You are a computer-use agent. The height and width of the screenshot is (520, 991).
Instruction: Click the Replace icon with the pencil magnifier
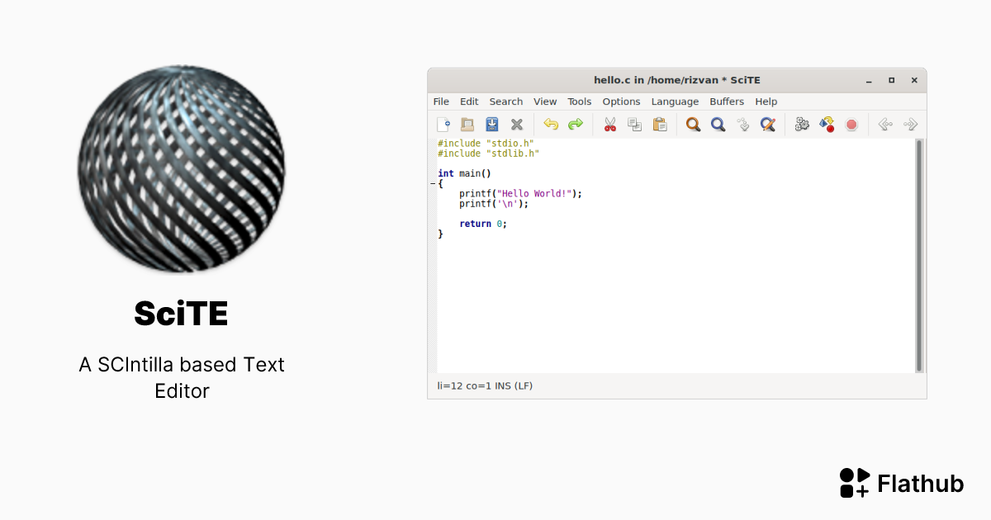click(768, 125)
